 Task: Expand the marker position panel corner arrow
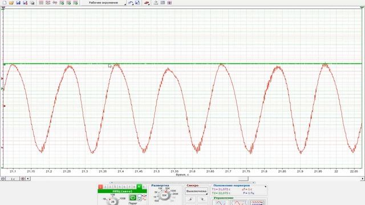click(265, 187)
